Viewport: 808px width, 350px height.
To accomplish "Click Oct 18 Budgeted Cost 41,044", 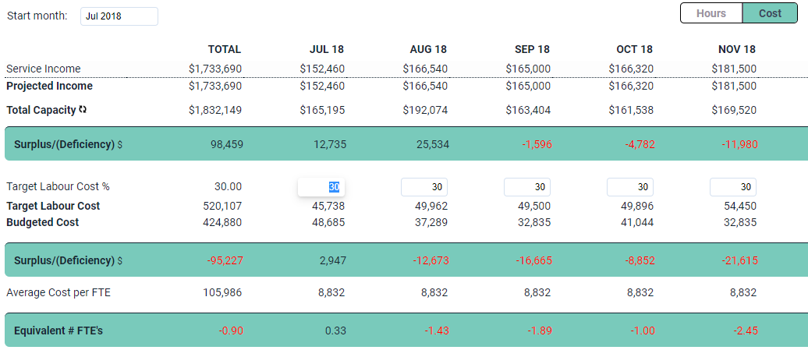I will coord(637,222).
